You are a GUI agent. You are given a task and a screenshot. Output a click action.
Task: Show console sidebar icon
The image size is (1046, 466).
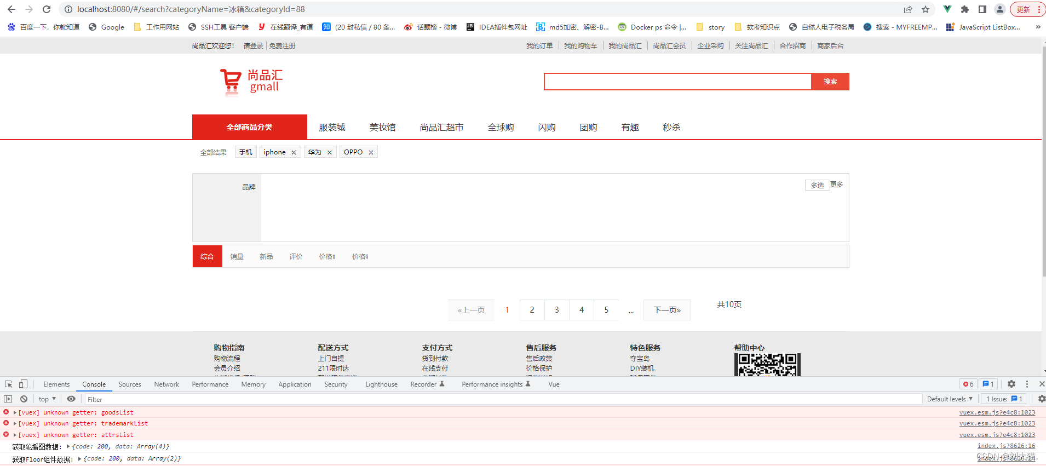point(8,399)
